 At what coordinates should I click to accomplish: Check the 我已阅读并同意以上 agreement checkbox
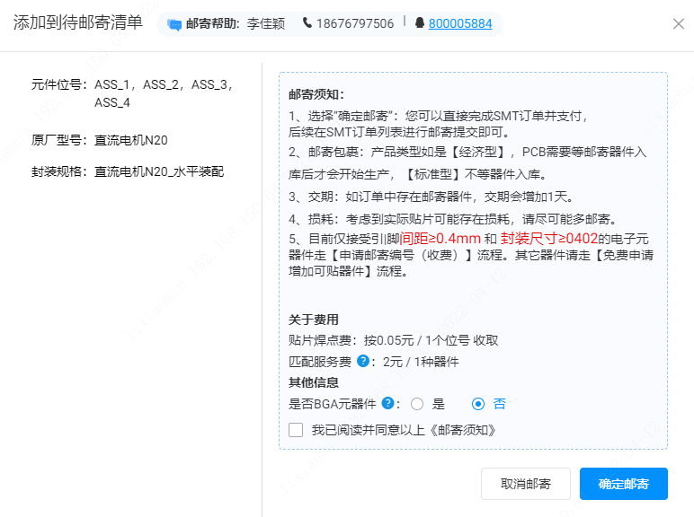(x=296, y=430)
